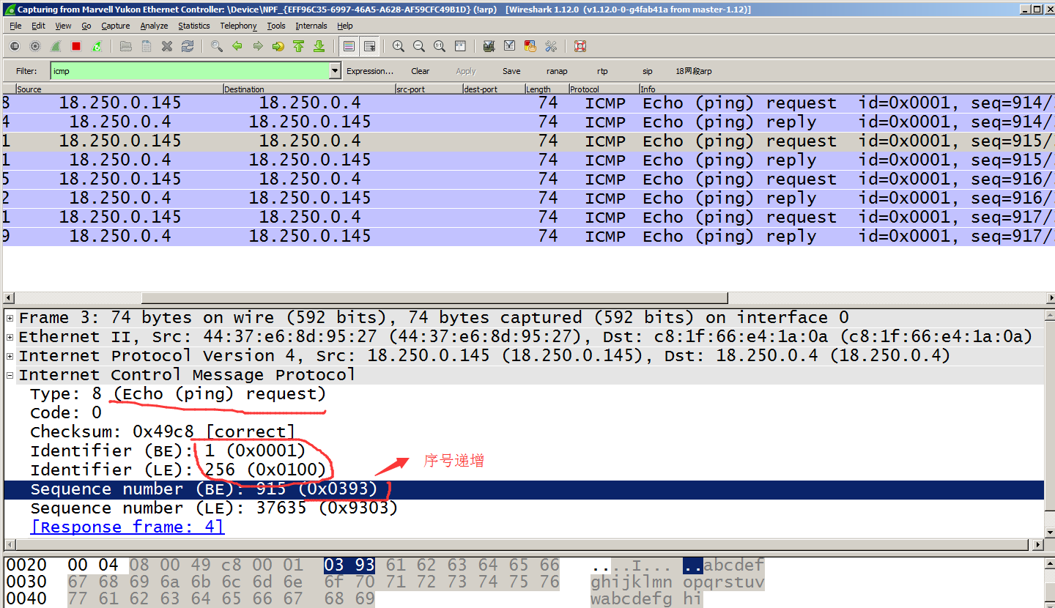Open the Edit menu
1055x608 pixels.
(x=38, y=26)
